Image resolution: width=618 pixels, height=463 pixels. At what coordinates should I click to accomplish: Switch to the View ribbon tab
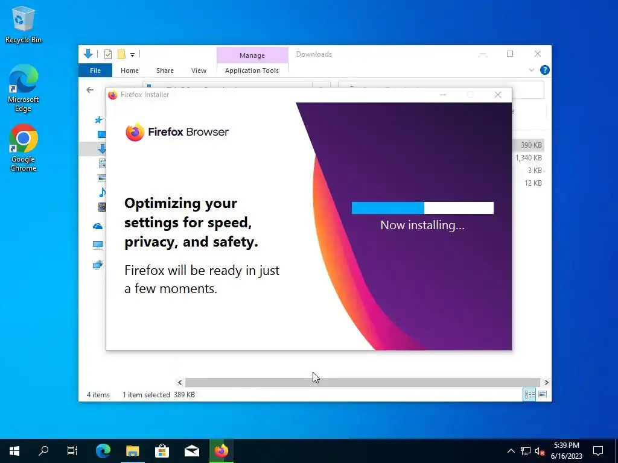click(199, 71)
